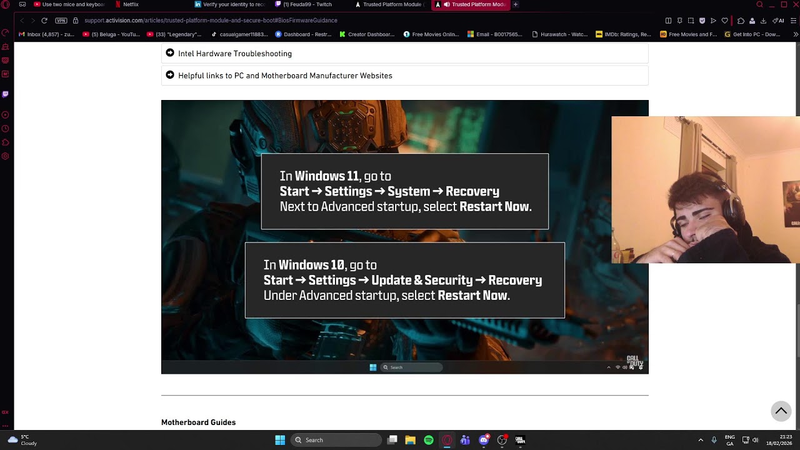Click the taskbar Search box
800x450 pixels.
tap(337, 440)
